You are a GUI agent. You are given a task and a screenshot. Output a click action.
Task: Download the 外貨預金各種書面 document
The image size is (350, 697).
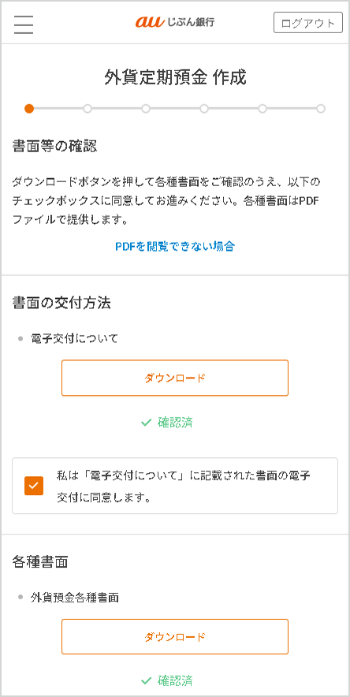[175, 636]
